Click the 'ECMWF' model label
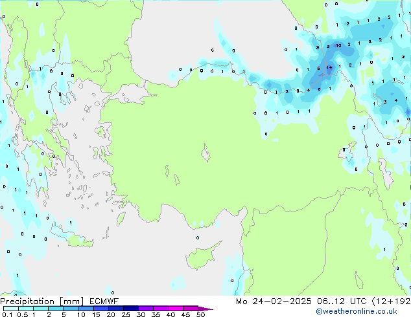This screenshot has height=317, width=411. point(104,301)
